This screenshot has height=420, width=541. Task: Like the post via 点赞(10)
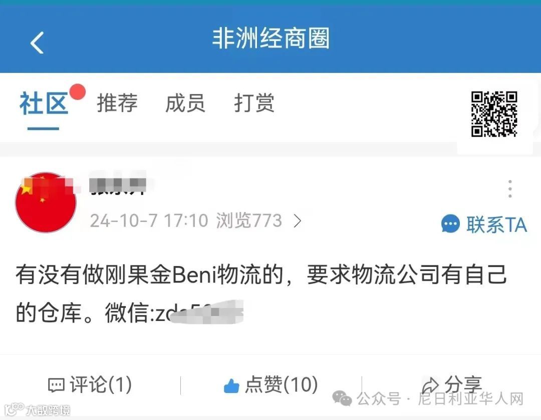[271, 385]
